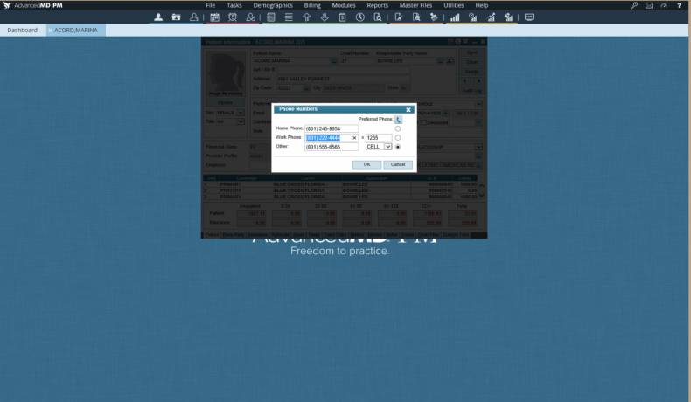This screenshot has width=691, height=402.
Task: Click the folder ID card toolbar icon
Action: click(177, 17)
